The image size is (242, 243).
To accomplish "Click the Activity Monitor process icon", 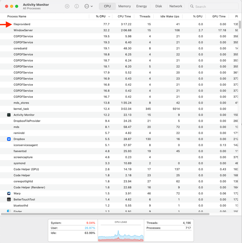I will click(9, 115).
